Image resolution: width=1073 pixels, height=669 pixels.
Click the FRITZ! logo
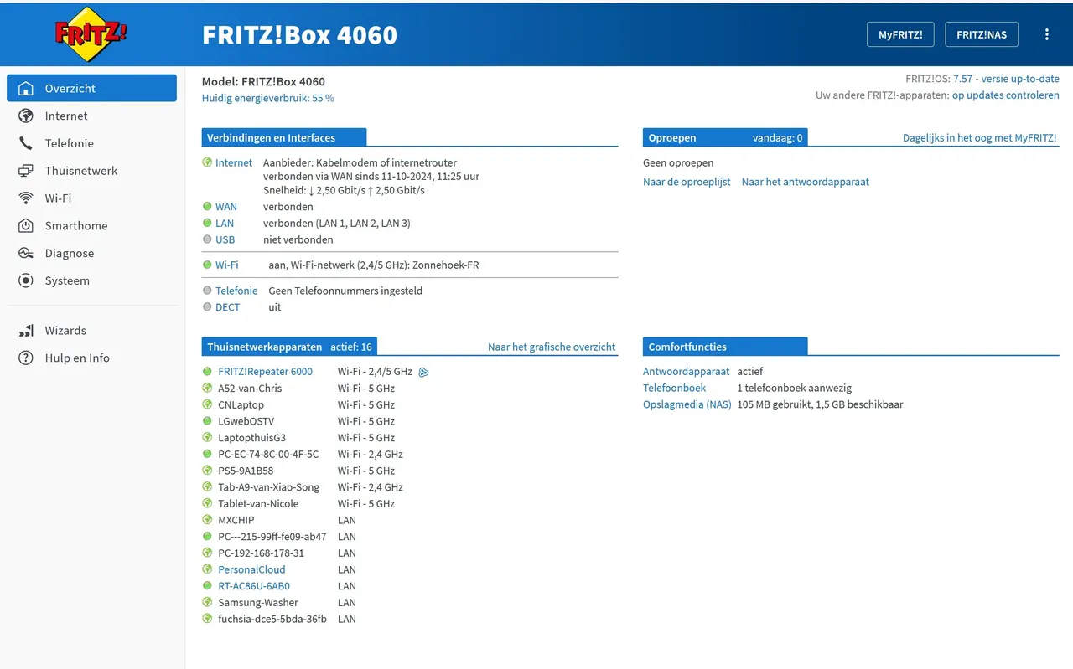coord(91,34)
